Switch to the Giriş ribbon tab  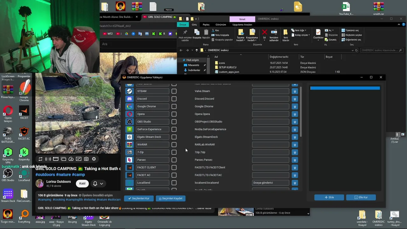coord(194,24)
